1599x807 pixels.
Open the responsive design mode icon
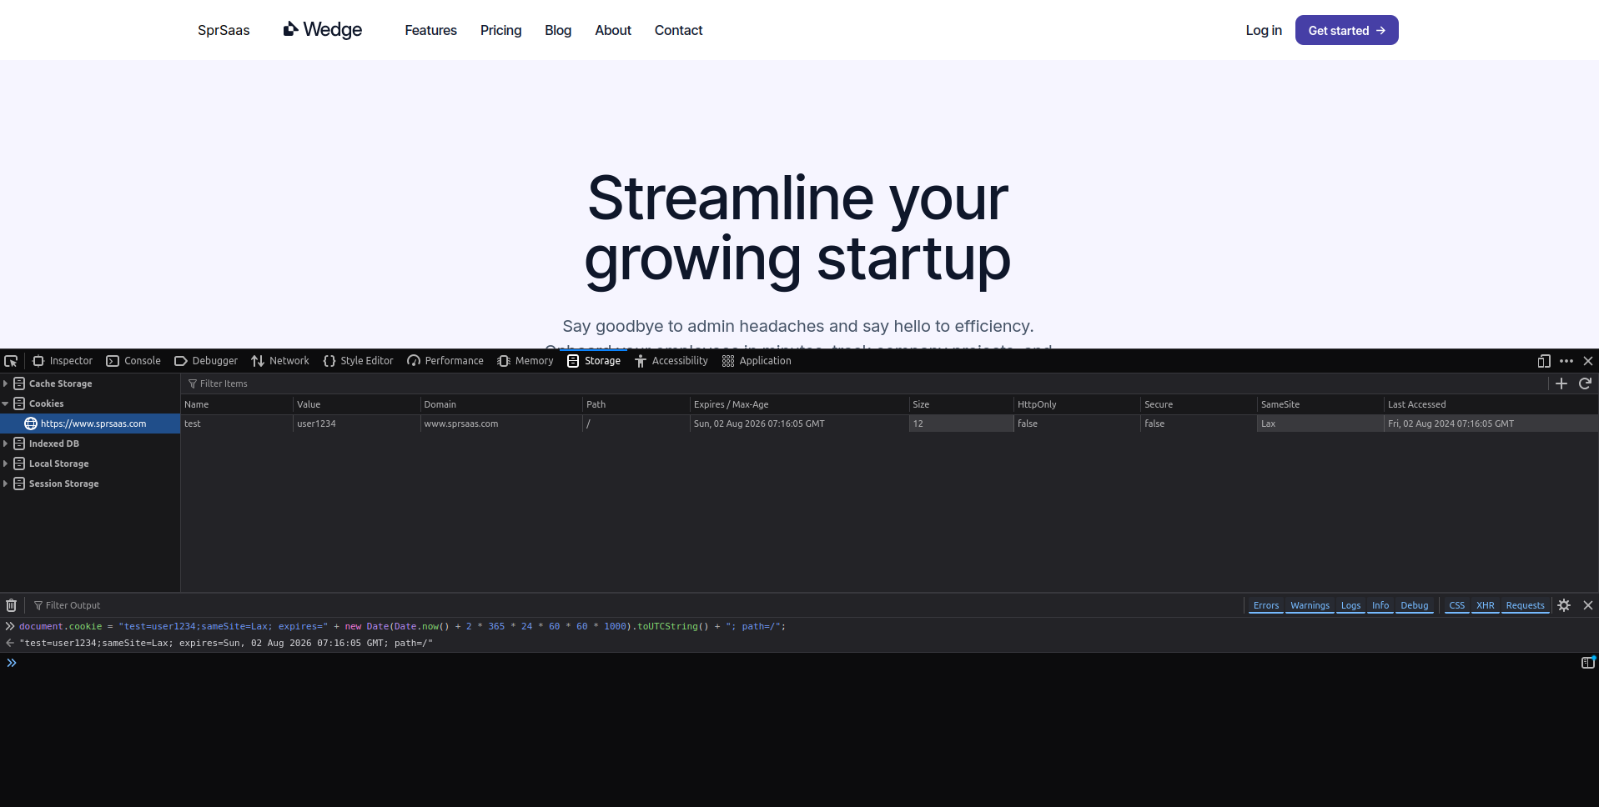(1544, 361)
